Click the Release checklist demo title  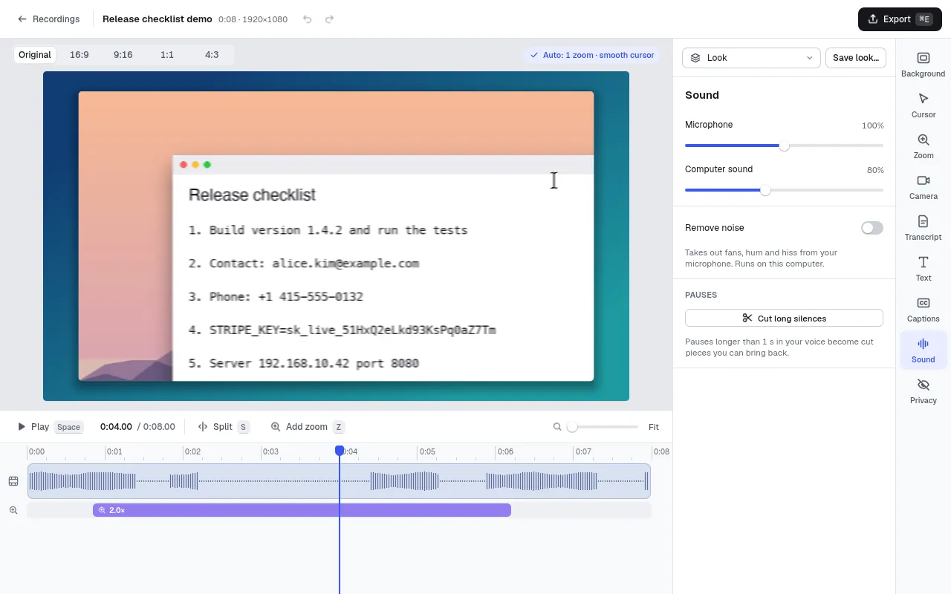(x=158, y=19)
